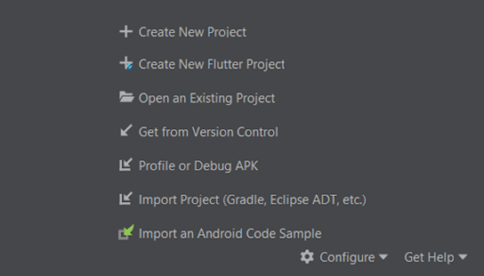Click the Flutter plus icon
This screenshot has width=484, height=276.
[125, 64]
